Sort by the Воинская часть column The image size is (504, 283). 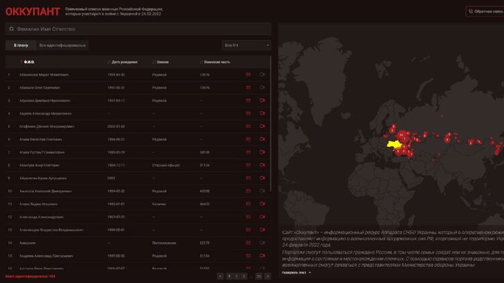[x=216, y=62]
